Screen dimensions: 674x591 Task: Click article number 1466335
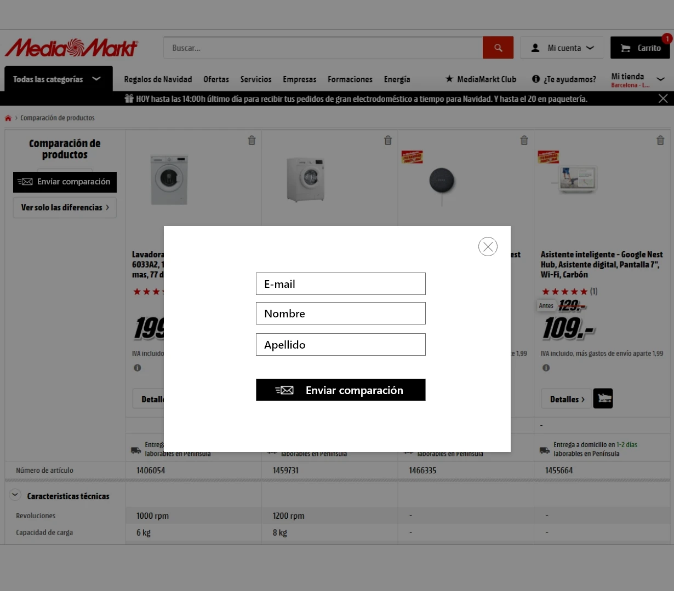pos(422,470)
